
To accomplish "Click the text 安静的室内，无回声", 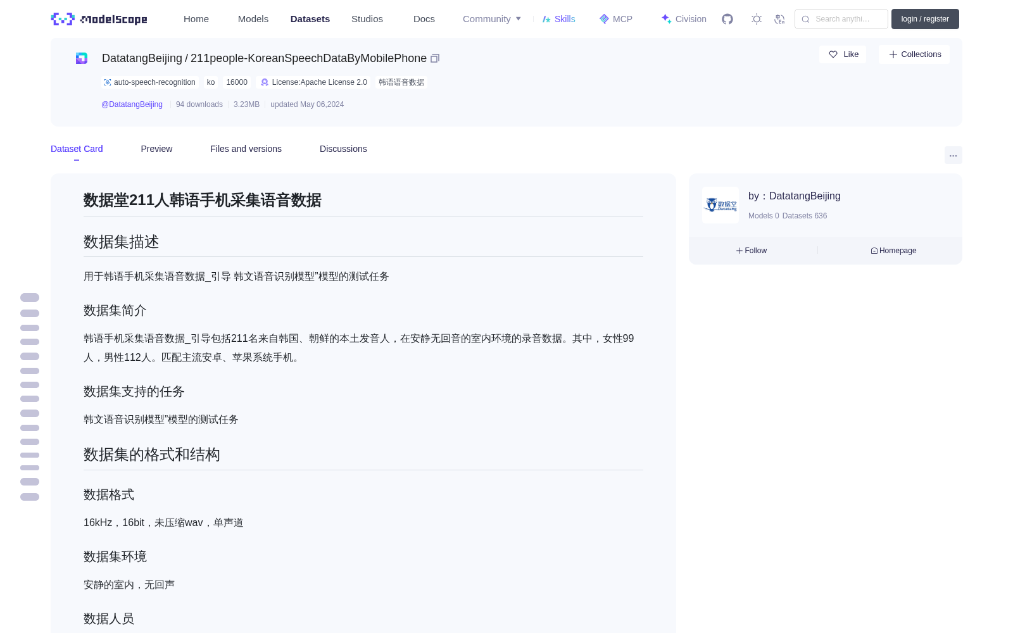I will click(129, 584).
